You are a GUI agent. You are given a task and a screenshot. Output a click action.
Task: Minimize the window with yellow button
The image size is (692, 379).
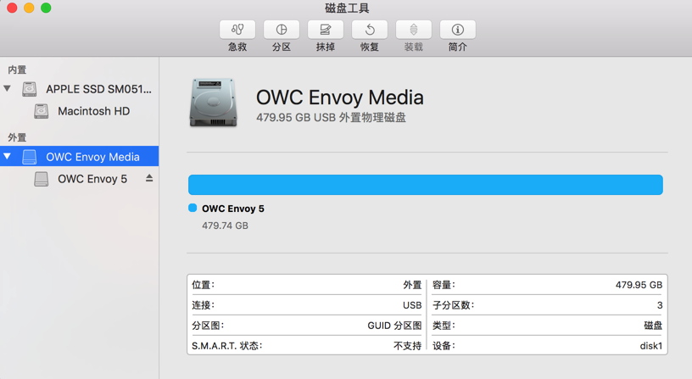coord(29,8)
